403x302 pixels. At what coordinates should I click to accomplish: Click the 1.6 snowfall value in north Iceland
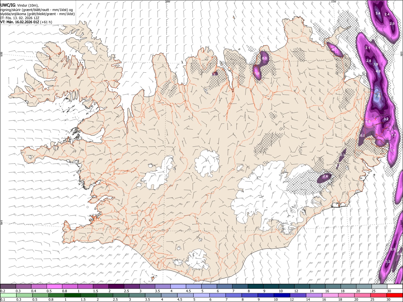coord(257,74)
